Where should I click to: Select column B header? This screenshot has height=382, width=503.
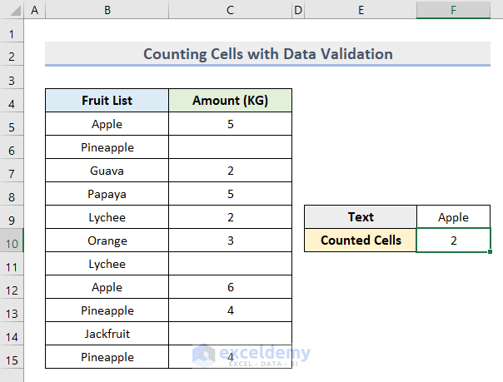107,10
